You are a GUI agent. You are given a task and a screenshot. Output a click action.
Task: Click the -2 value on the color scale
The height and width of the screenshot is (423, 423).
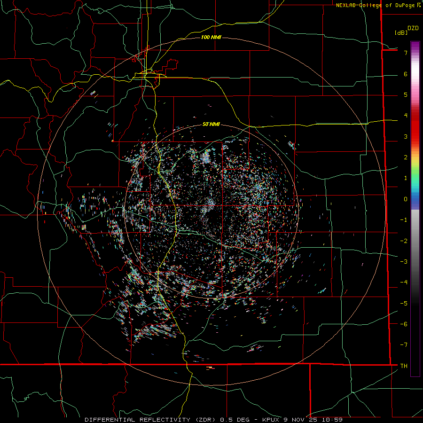pyautogui.click(x=404, y=241)
